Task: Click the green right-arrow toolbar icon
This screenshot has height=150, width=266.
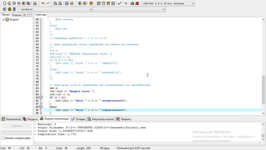Action: (79, 3)
